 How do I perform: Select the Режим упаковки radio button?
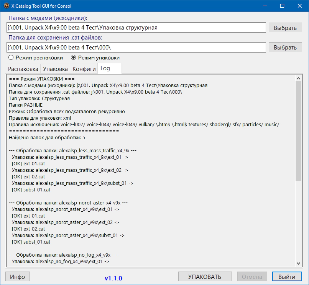point(74,58)
